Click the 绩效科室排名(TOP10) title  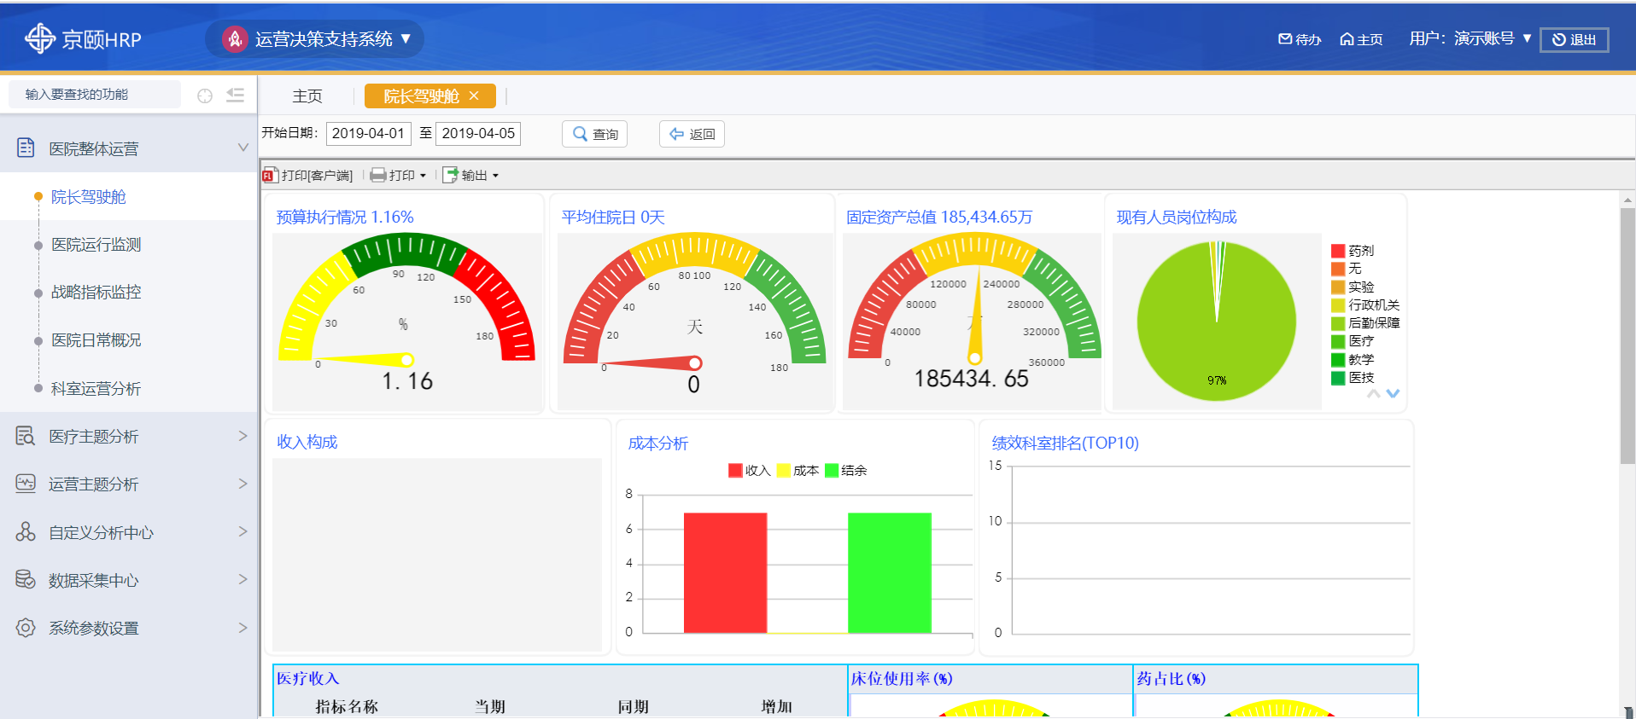[x=1065, y=443]
